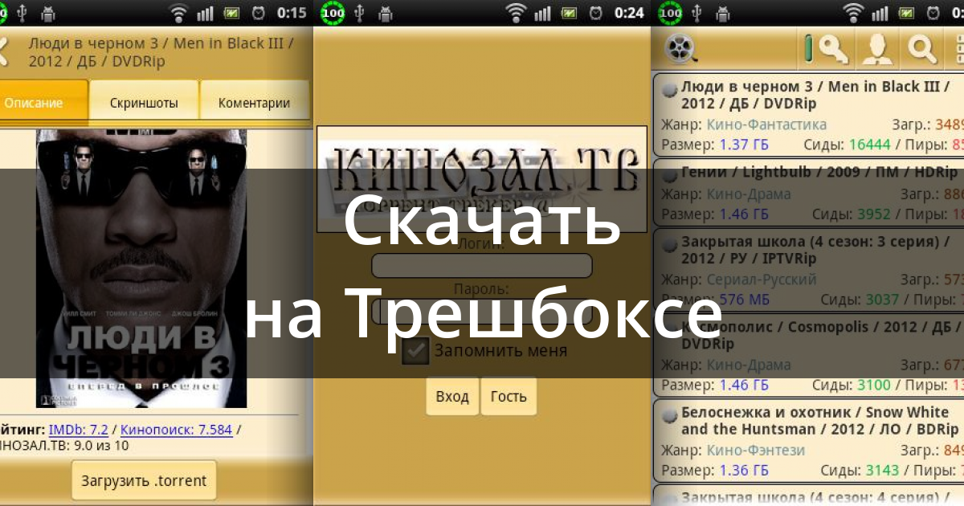Focus the Логин input field

(482, 266)
